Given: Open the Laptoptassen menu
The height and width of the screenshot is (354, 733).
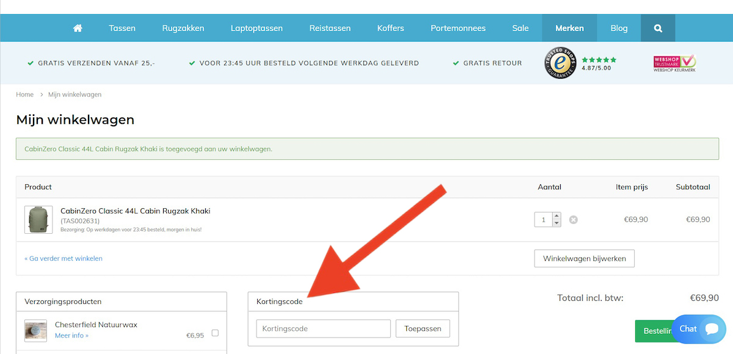Looking at the screenshot, I should 257,28.
